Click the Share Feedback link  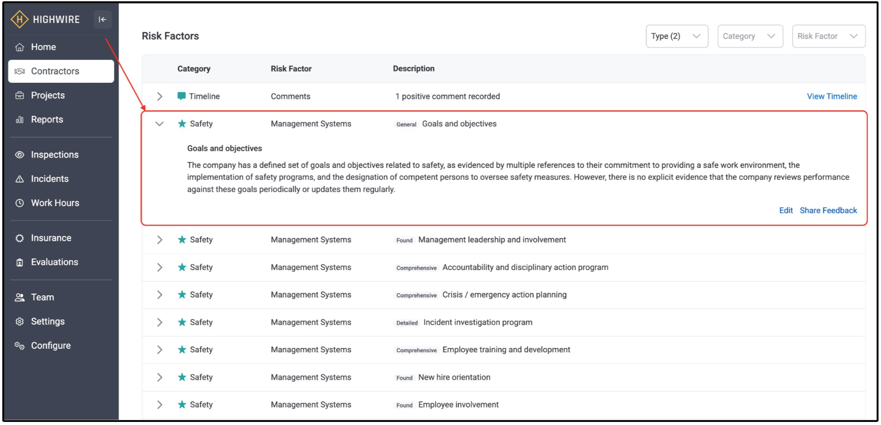point(828,210)
